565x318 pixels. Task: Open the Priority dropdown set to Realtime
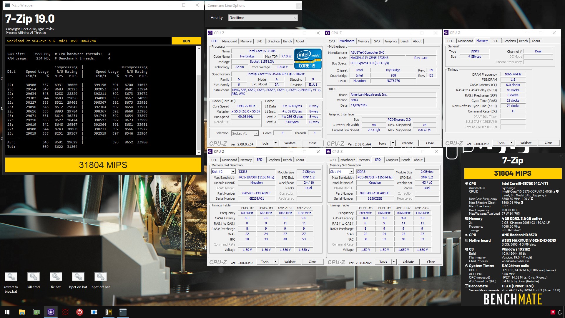point(263,18)
